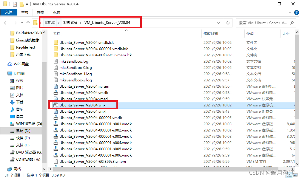Viewport: 299px width, 178px height.
Task: Switch to the 查看 ribbon tab
Action: pos(56,13)
